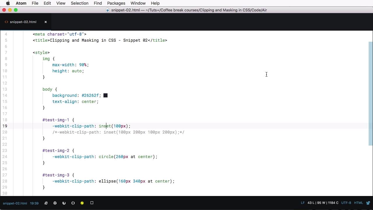
Task: Change HTML grammar selector
Action: pos(358,203)
